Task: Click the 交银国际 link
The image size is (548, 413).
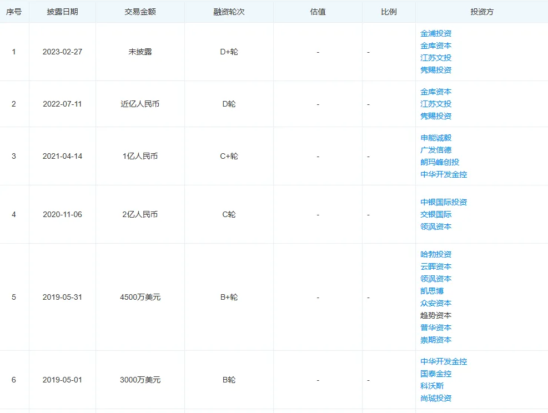Action: (436, 214)
